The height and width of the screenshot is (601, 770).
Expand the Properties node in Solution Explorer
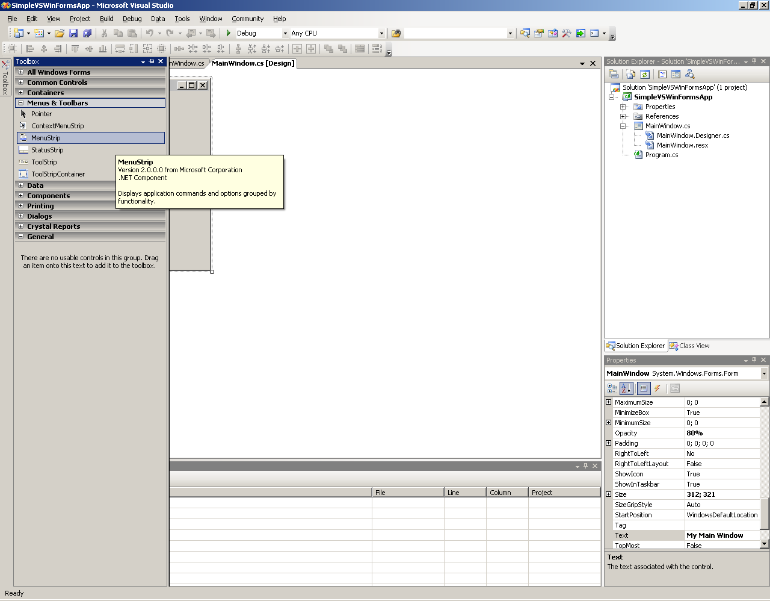click(x=623, y=107)
